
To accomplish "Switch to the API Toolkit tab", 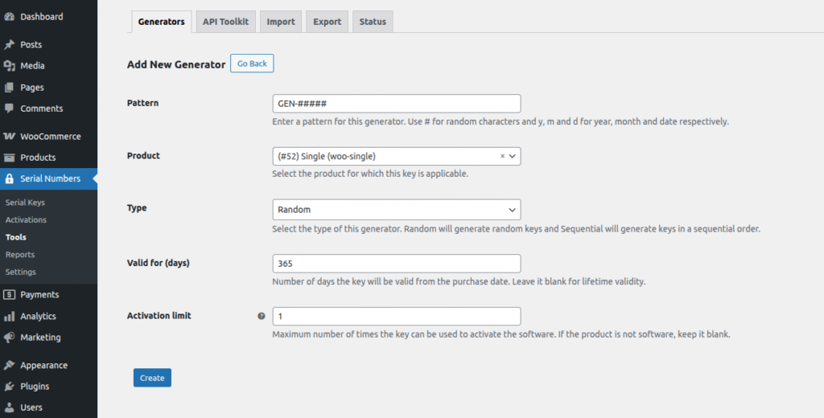I will [226, 22].
